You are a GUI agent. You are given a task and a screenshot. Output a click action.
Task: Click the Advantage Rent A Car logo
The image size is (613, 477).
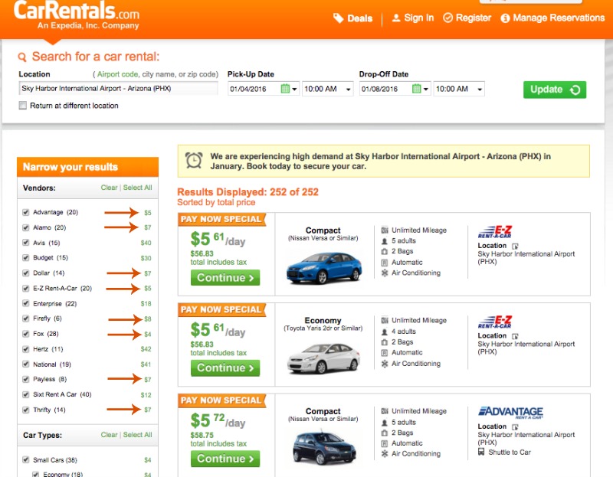(510, 413)
